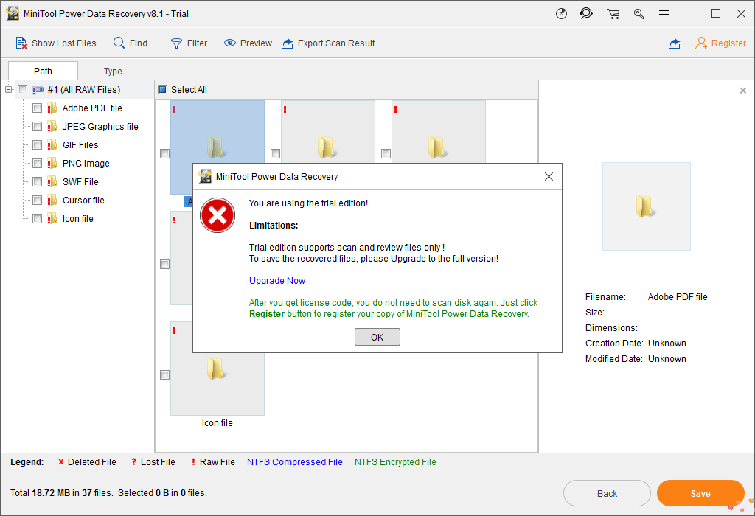Click the Register text link
Viewport: 755px width, 516px height.
pyautogui.click(x=728, y=43)
